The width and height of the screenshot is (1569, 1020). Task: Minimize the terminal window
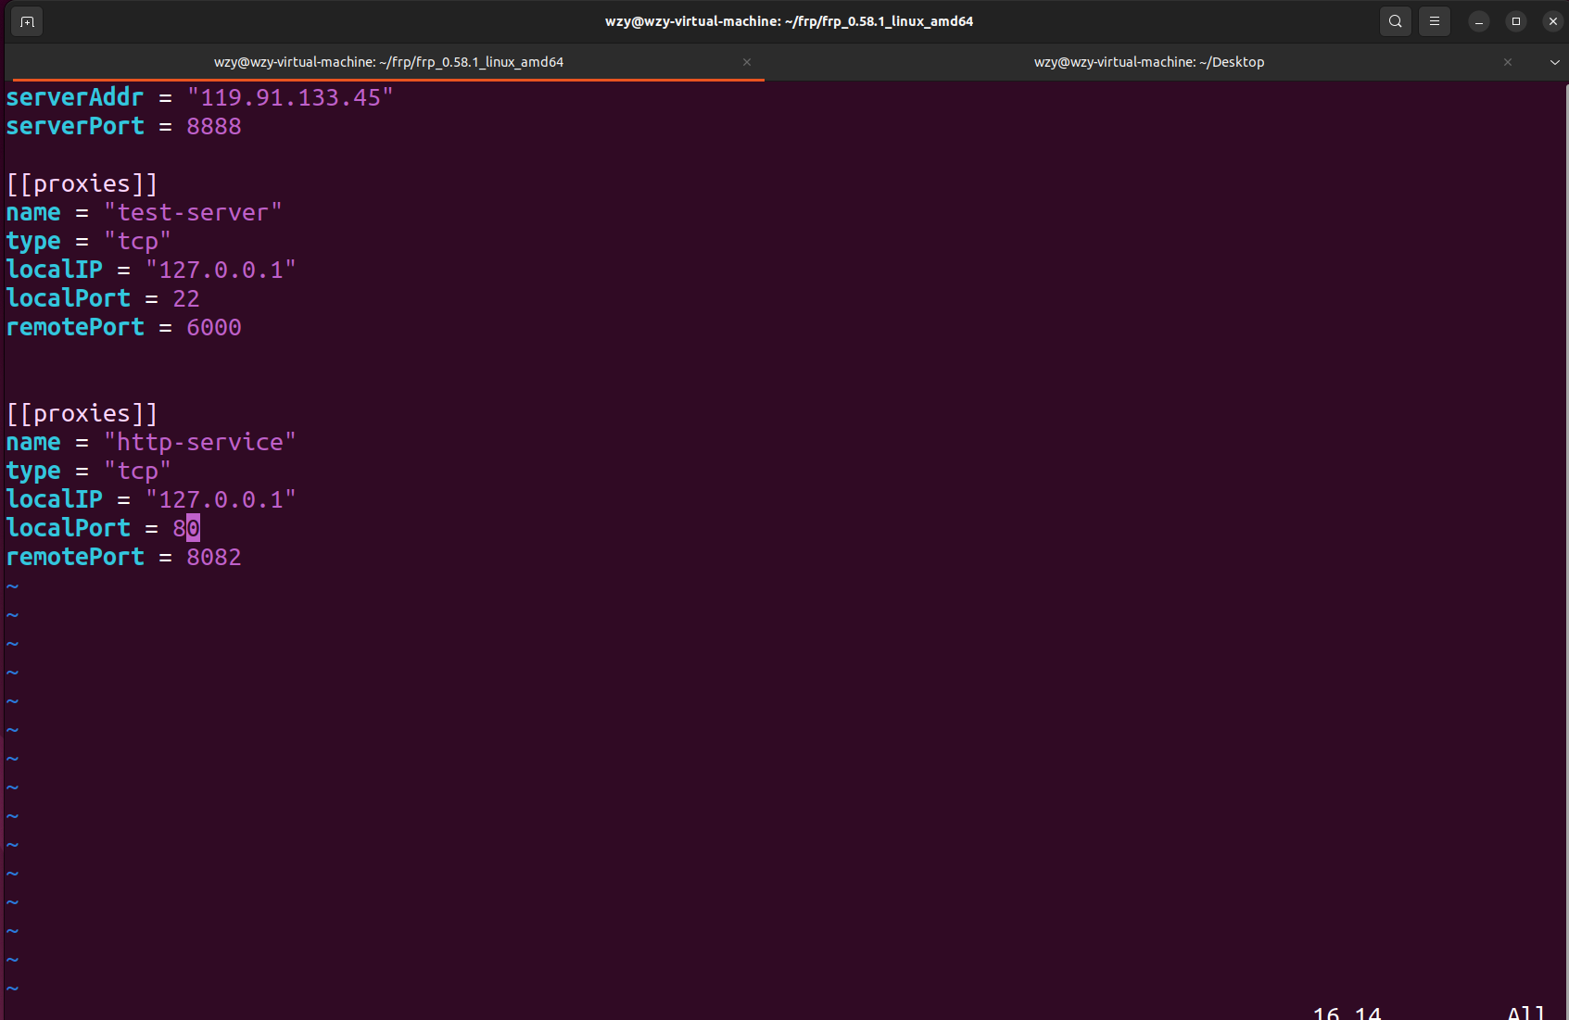(1479, 21)
